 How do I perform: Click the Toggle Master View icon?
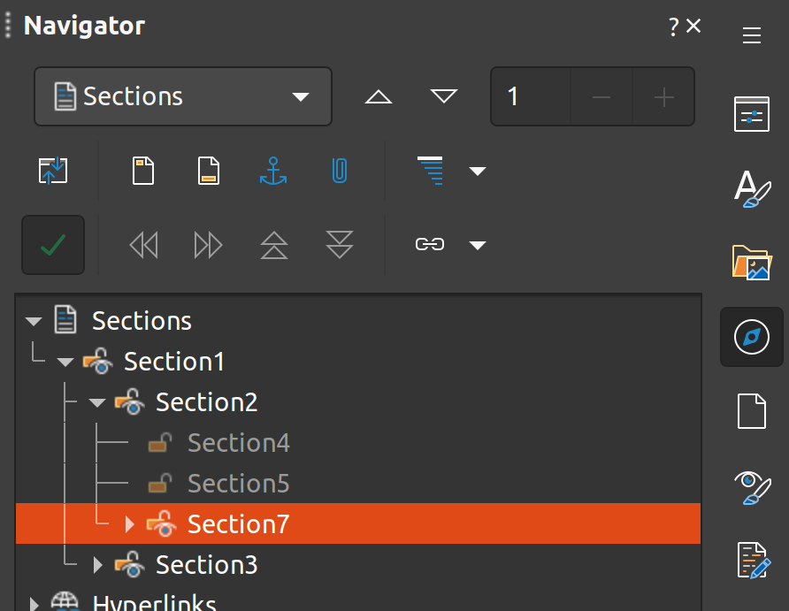point(53,171)
